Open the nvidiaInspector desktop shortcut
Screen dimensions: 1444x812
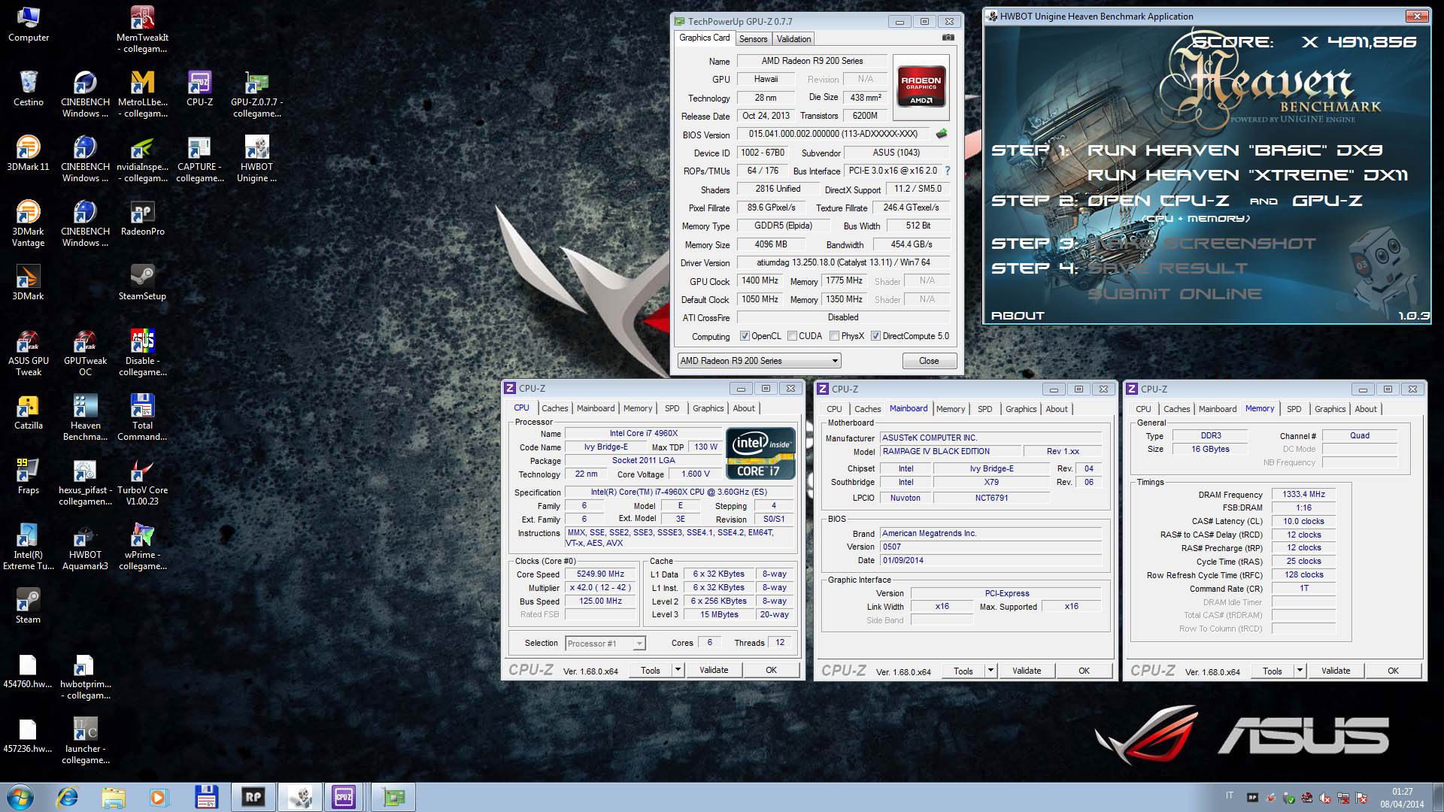142,159
